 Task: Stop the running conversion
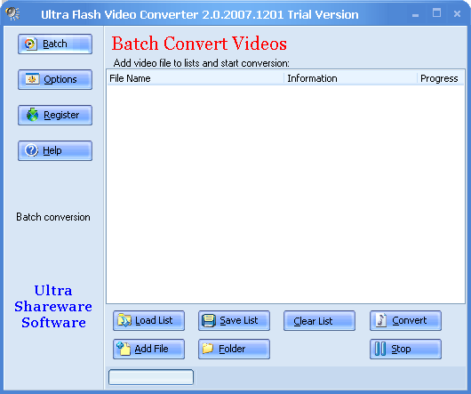[x=405, y=349]
